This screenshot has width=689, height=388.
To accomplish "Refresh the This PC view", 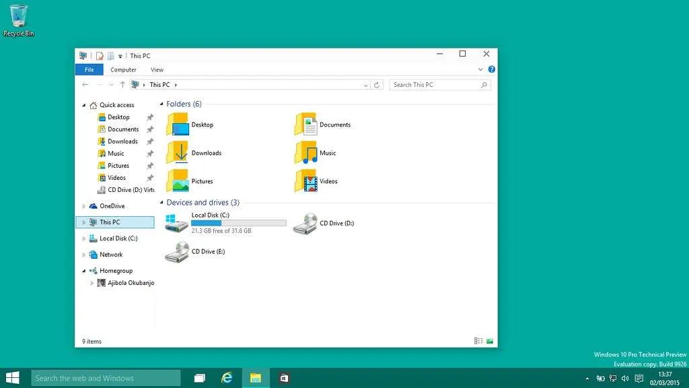I will click(x=377, y=85).
